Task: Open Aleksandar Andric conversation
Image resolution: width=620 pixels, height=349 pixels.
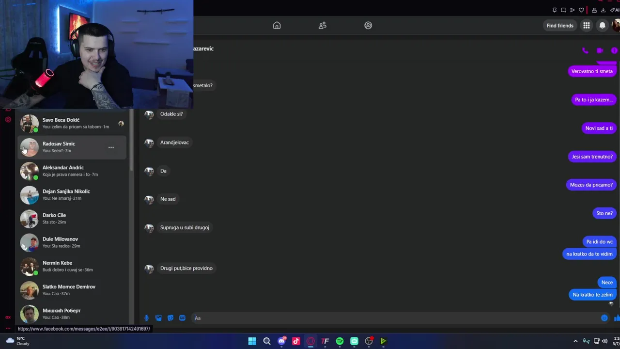Action: (x=72, y=171)
